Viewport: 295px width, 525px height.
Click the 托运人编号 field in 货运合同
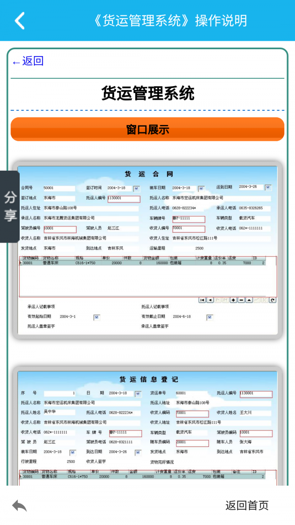pyautogui.click(x=124, y=199)
